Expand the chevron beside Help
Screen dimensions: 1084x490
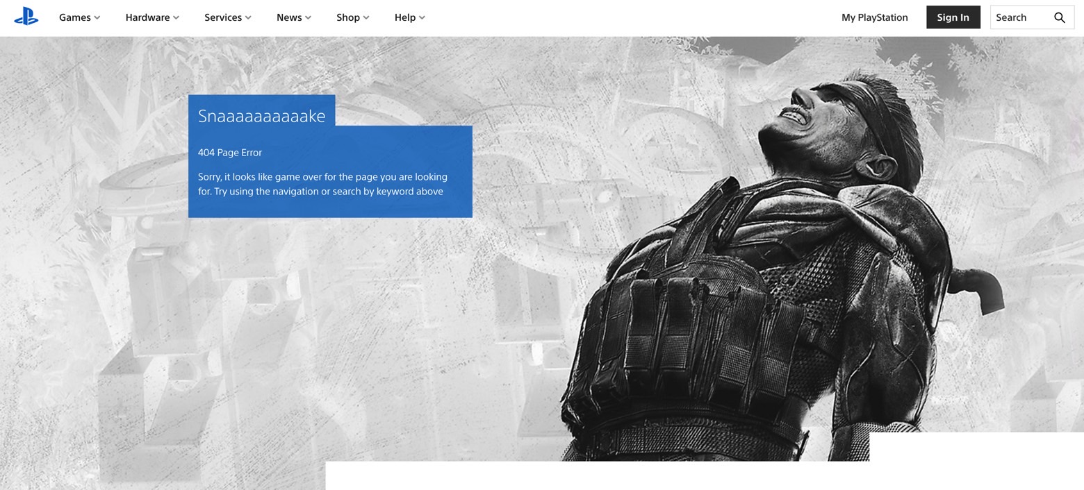click(x=422, y=18)
